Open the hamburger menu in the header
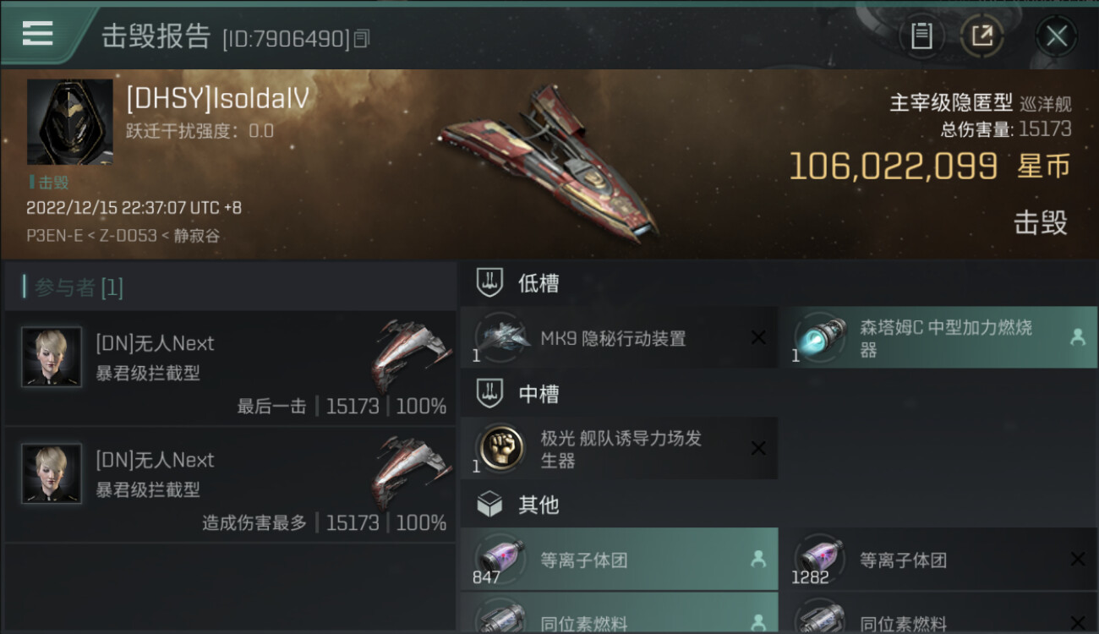This screenshot has width=1099, height=634. 38,33
